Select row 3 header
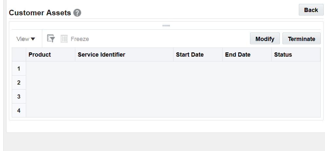The height and width of the screenshot is (151, 325). (19, 97)
